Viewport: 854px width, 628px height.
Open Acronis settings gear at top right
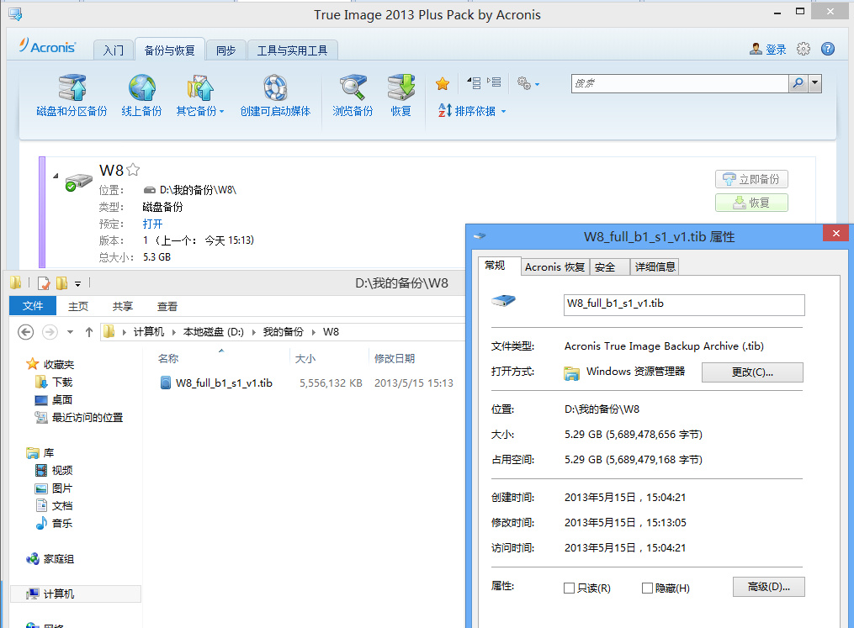coord(804,49)
